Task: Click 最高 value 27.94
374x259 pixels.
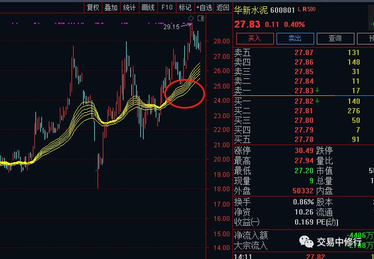Action: (304, 160)
